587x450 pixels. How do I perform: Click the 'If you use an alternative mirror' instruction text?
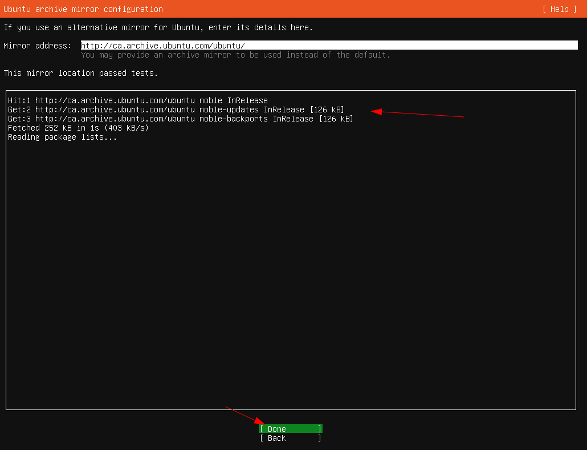pyautogui.click(x=158, y=27)
